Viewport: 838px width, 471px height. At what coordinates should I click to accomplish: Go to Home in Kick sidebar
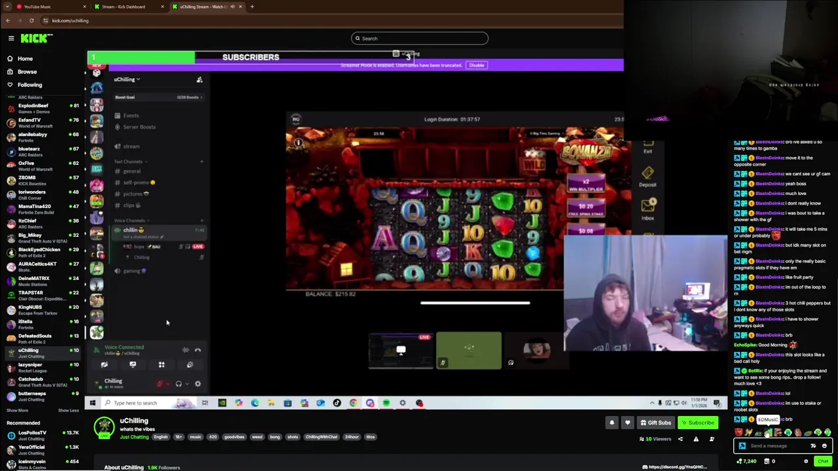click(25, 58)
